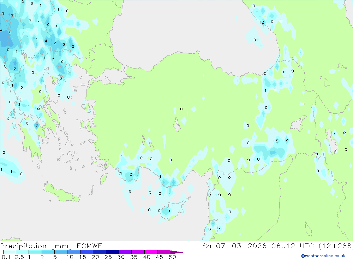Click the "45" legend value
The height and width of the screenshot is (259, 353).
tap(160, 257)
